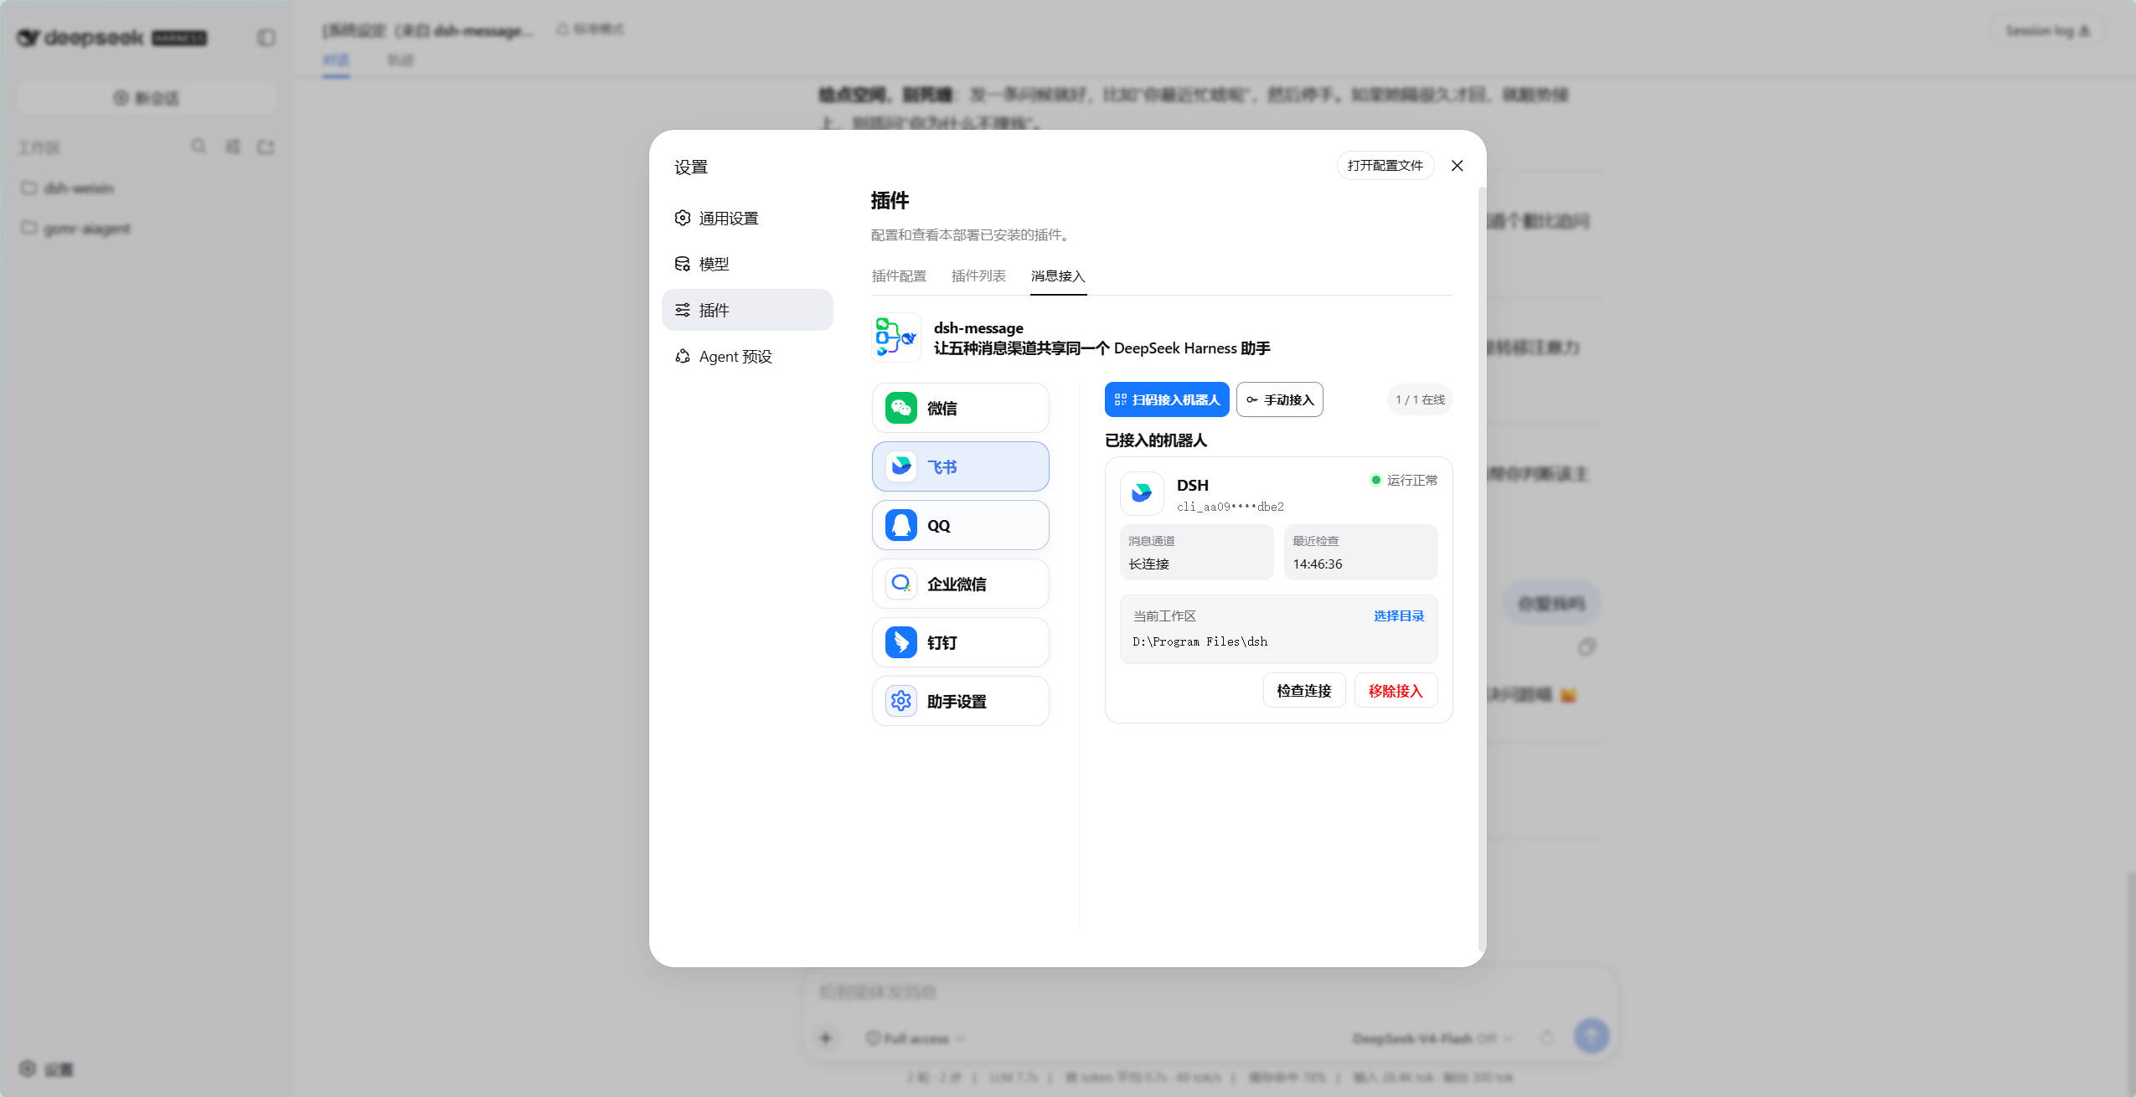2136x1097 pixels.
Task: Click the DSH robot Feishu avatar
Action: (1142, 493)
